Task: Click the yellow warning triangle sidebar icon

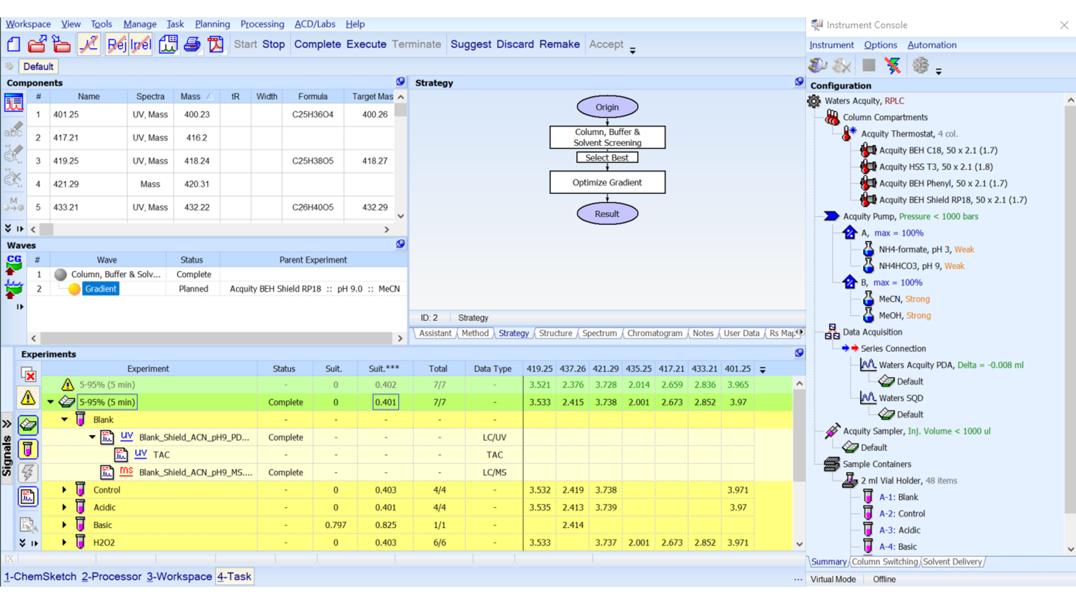Action: pos(28,398)
